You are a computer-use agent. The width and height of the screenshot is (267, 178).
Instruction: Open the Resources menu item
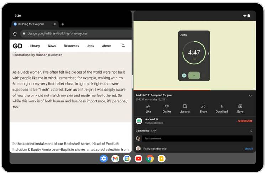coord(71,46)
